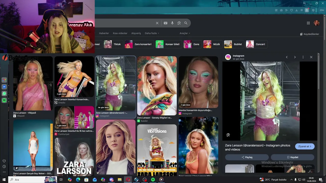Open more options in the preview panel

tap(303, 57)
